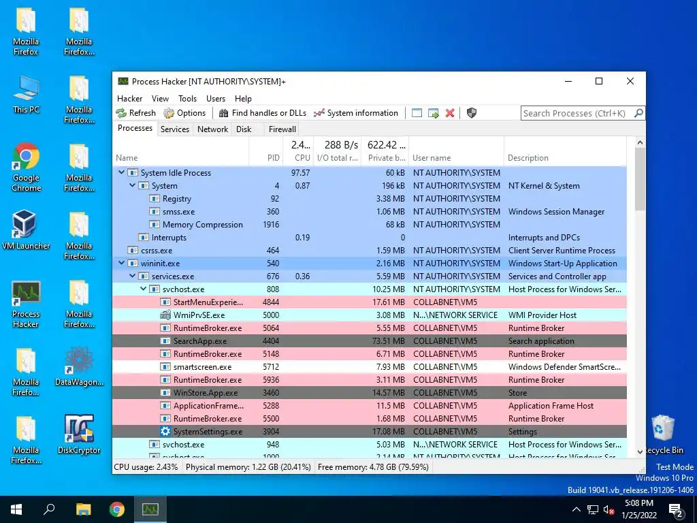Collapse the svchost.exe 808 node

pos(143,289)
